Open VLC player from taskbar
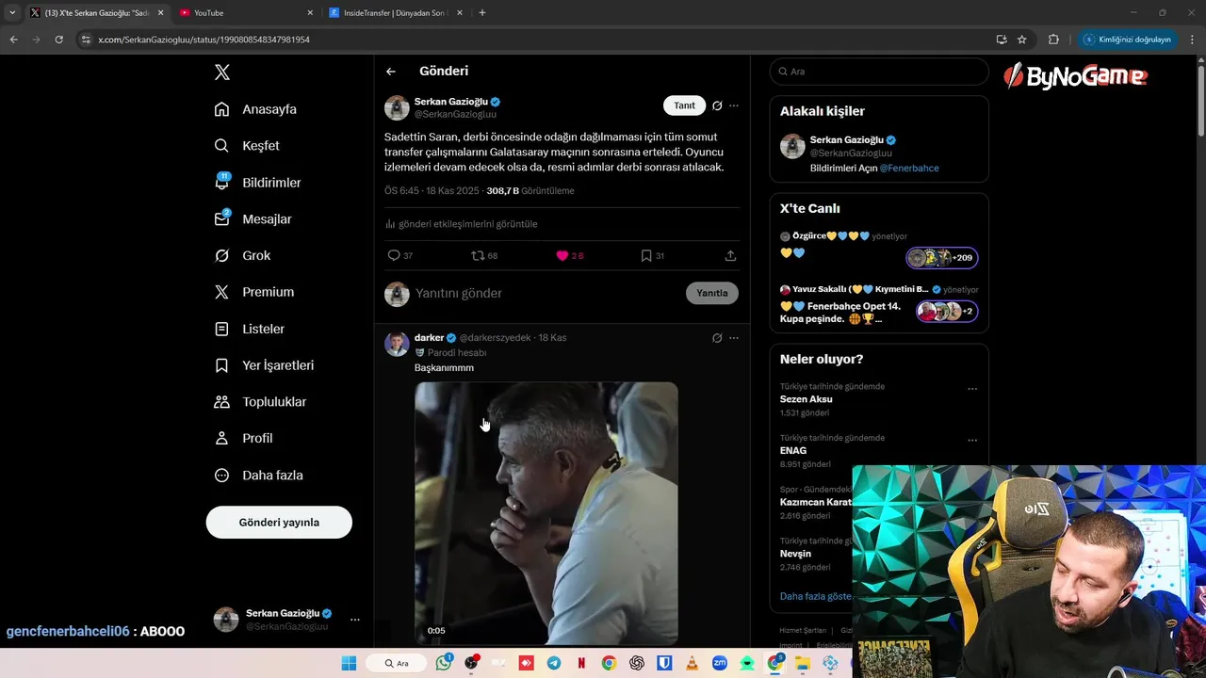Screen dimensions: 1206x678 tap(693, 663)
